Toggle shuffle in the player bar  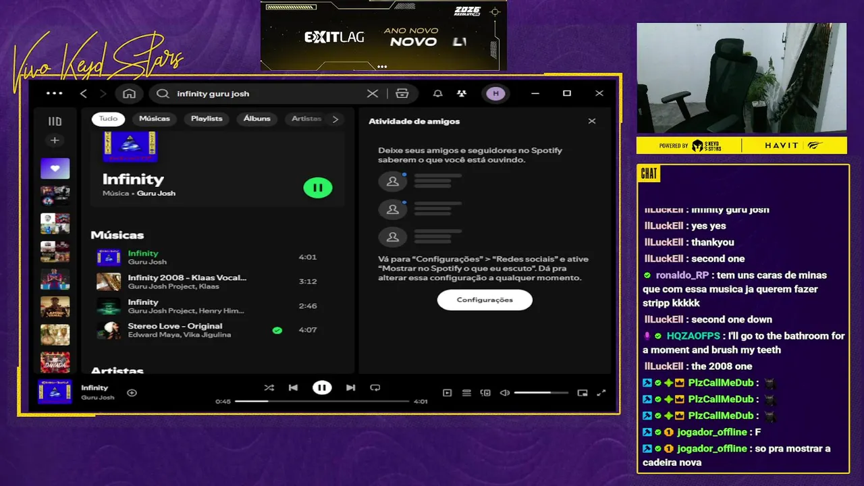(269, 387)
